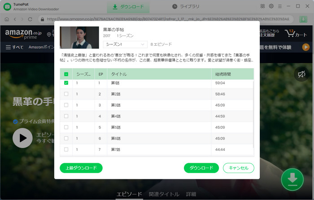
Task: Click the タイトル column header
Action: 159,74
